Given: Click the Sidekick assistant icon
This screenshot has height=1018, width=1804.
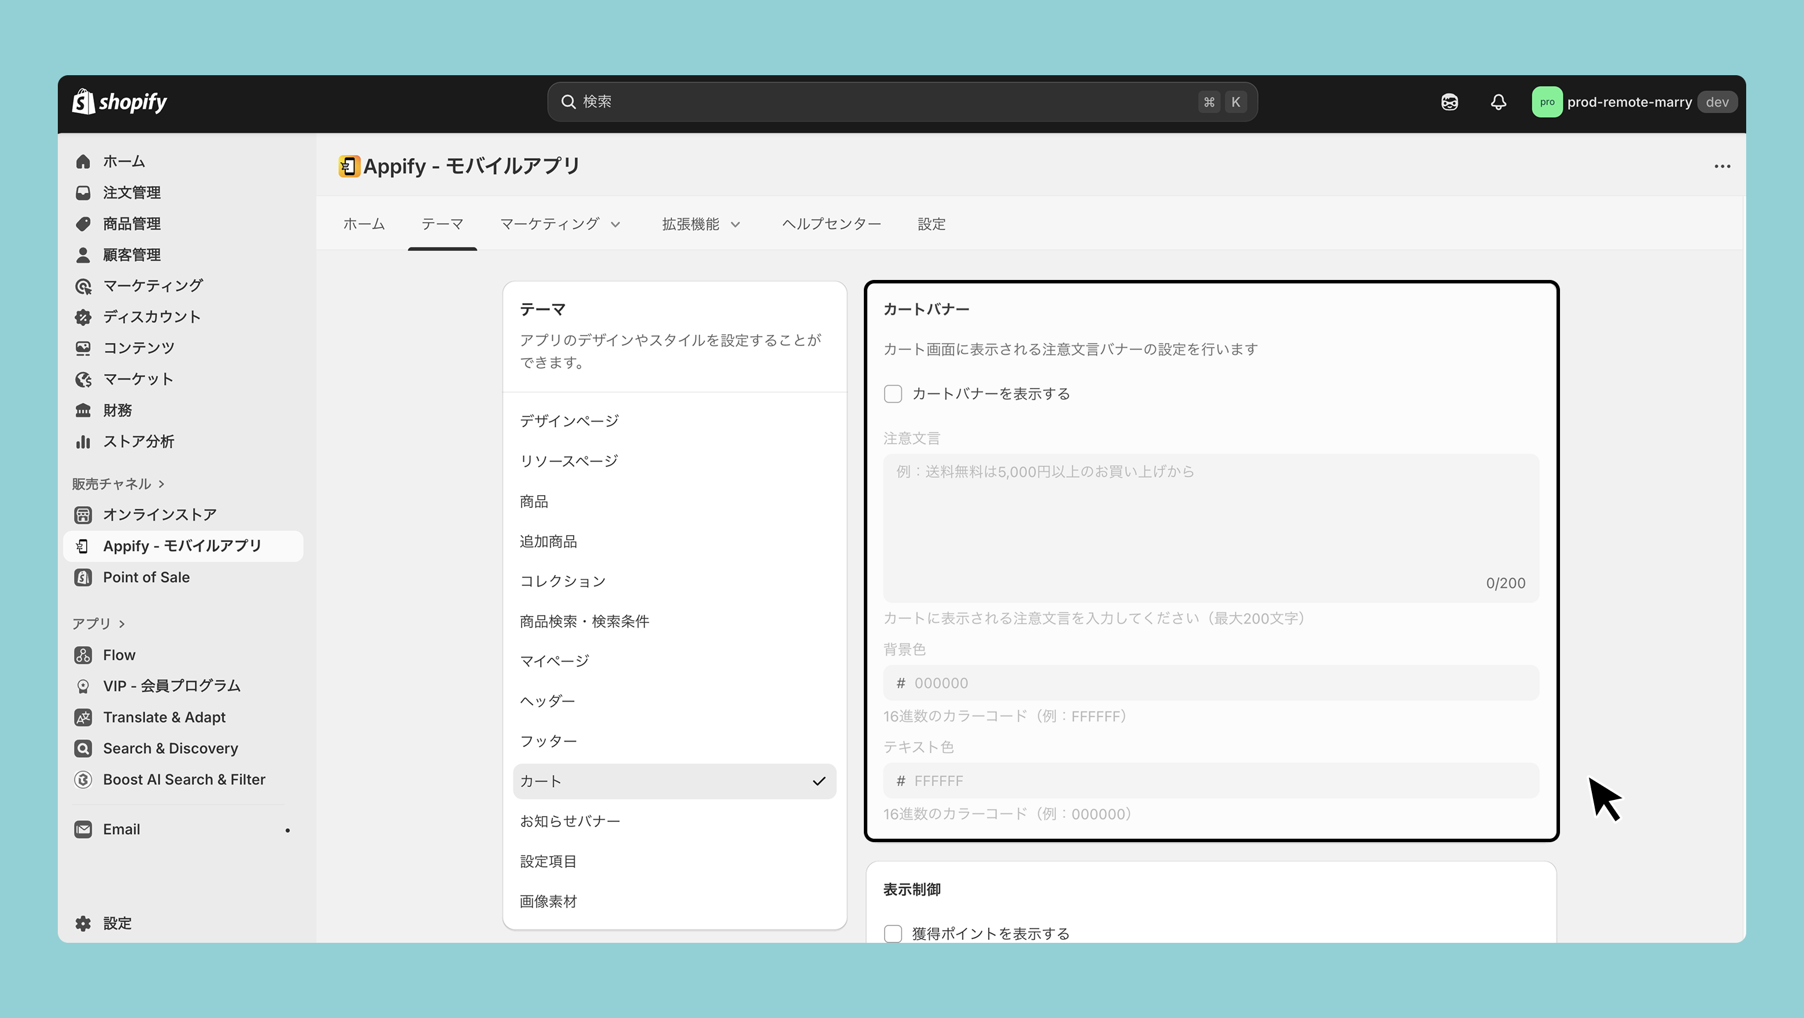Looking at the screenshot, I should coord(1449,102).
